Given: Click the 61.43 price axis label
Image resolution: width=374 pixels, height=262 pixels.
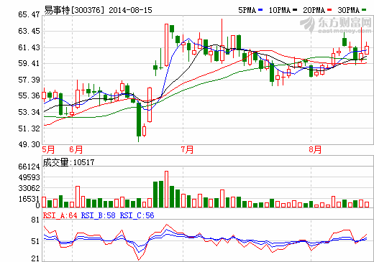Looking at the screenshot, I should 29,47.
